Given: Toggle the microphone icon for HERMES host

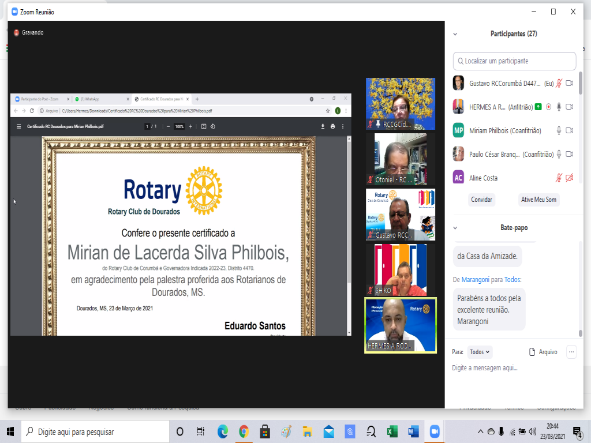Looking at the screenshot, I should tap(559, 107).
